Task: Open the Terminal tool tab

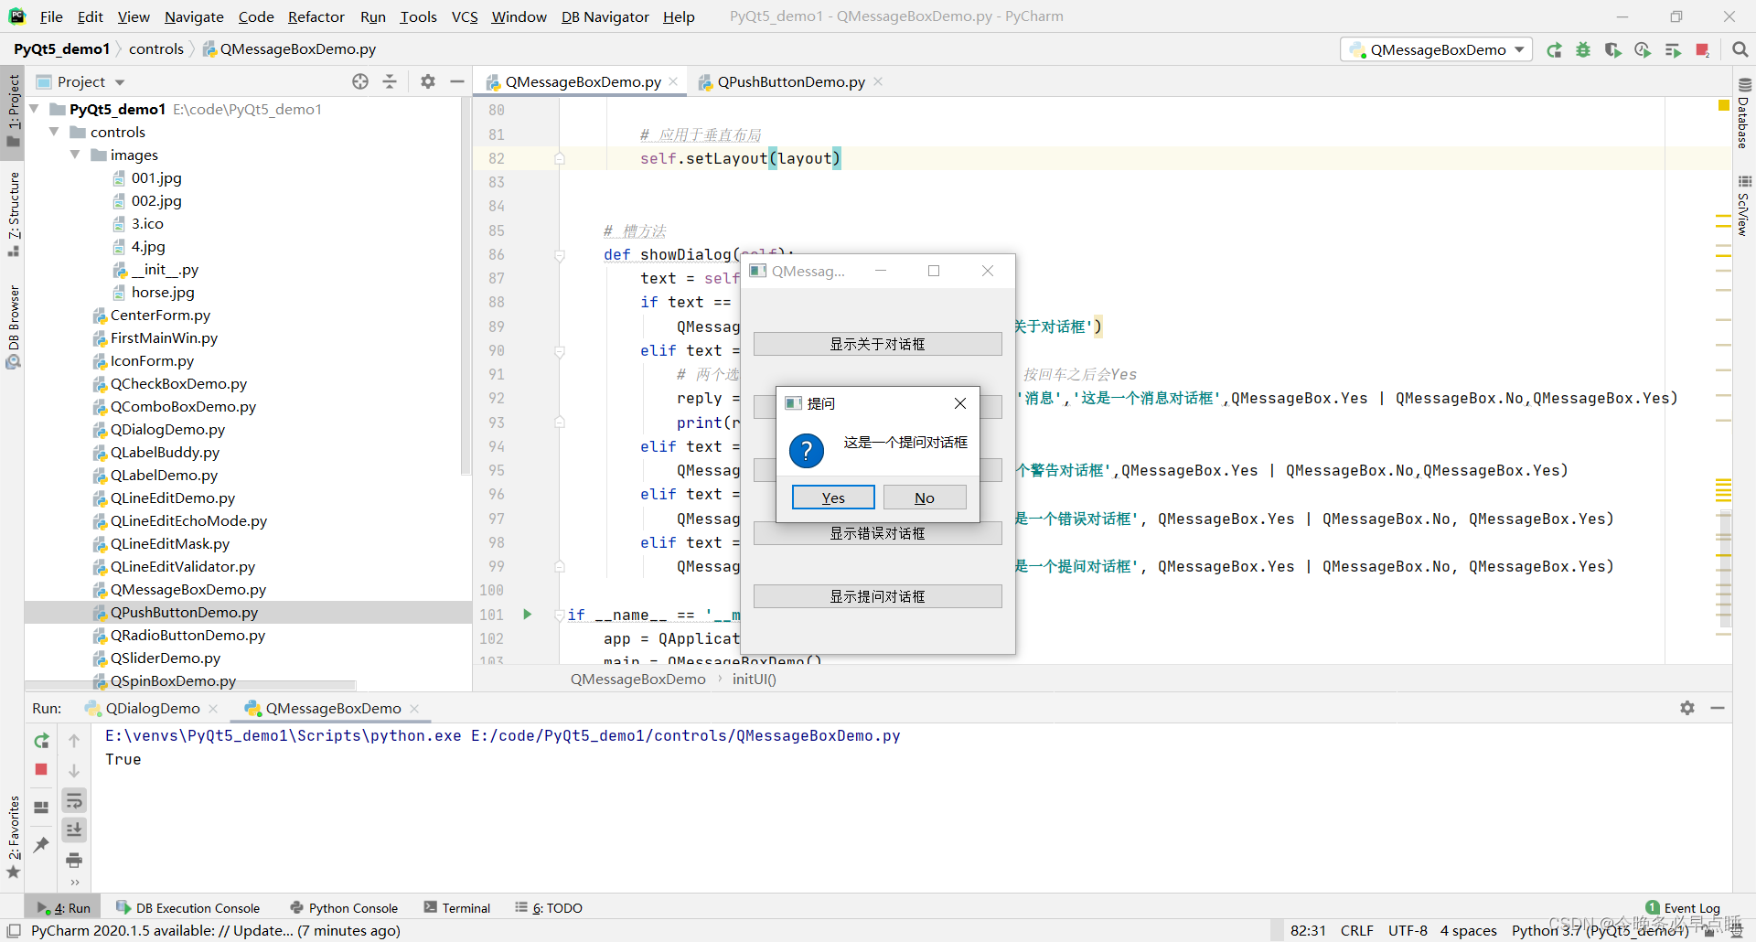Action: [x=457, y=907]
